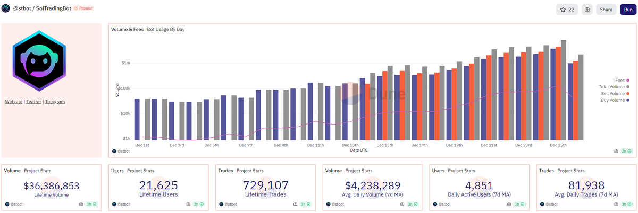The height and width of the screenshot is (213, 638).
Task: Click the Dec 25th axis label
Action: tap(558, 145)
